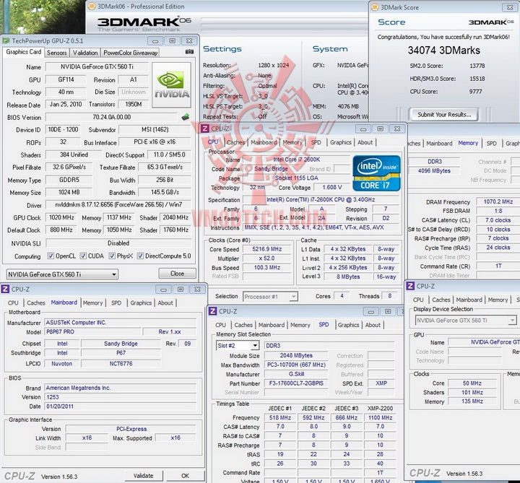
Task: Click the BIOS Version field 70.24.0A.00.00
Action: point(112,117)
